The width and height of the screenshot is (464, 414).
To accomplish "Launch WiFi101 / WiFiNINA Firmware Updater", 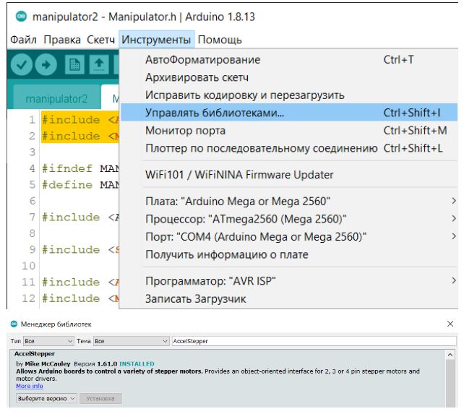I will point(288,175).
